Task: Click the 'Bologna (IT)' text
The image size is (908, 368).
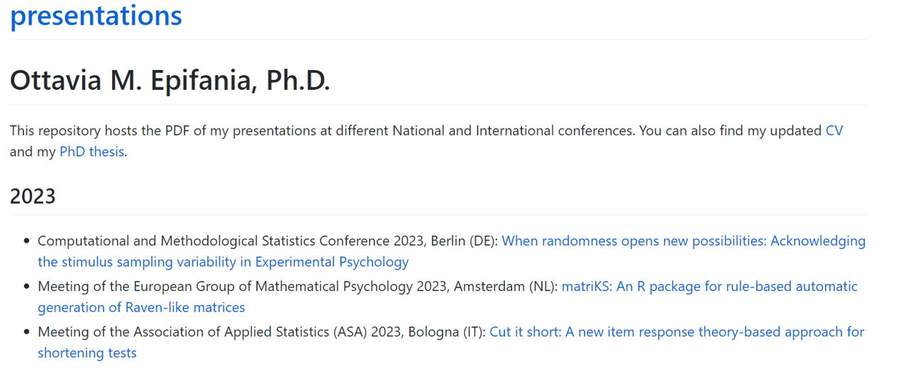Action: click(446, 332)
